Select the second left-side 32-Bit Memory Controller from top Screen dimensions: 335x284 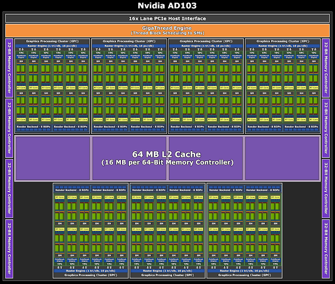[9, 128]
